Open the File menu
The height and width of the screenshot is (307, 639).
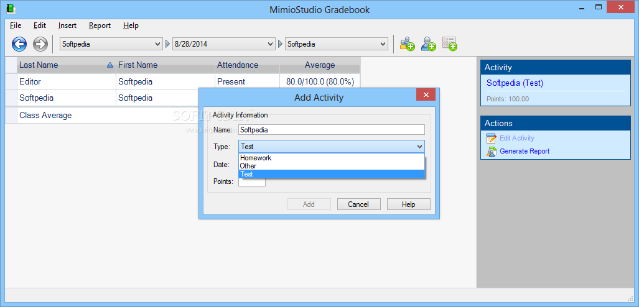16,25
